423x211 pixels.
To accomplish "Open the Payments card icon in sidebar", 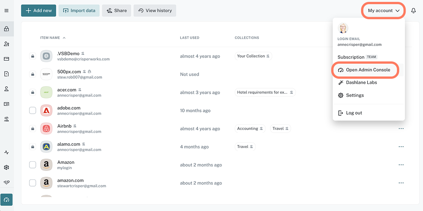I will point(6,59).
